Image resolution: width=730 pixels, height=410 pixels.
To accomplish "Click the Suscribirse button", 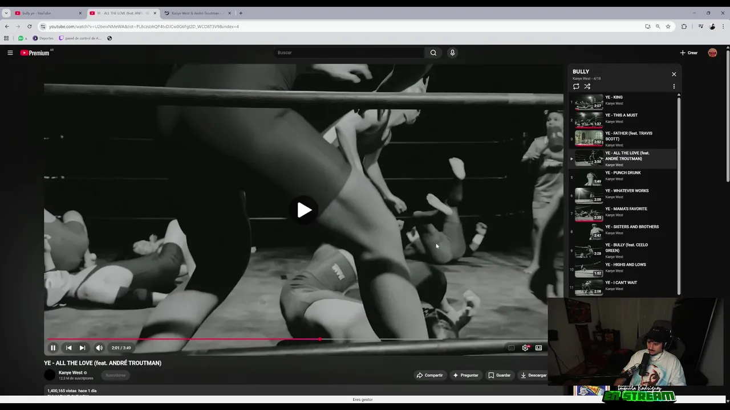I will (115, 375).
